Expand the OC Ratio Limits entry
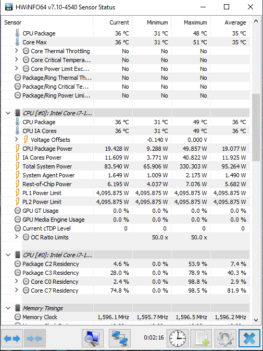 coord(16,237)
